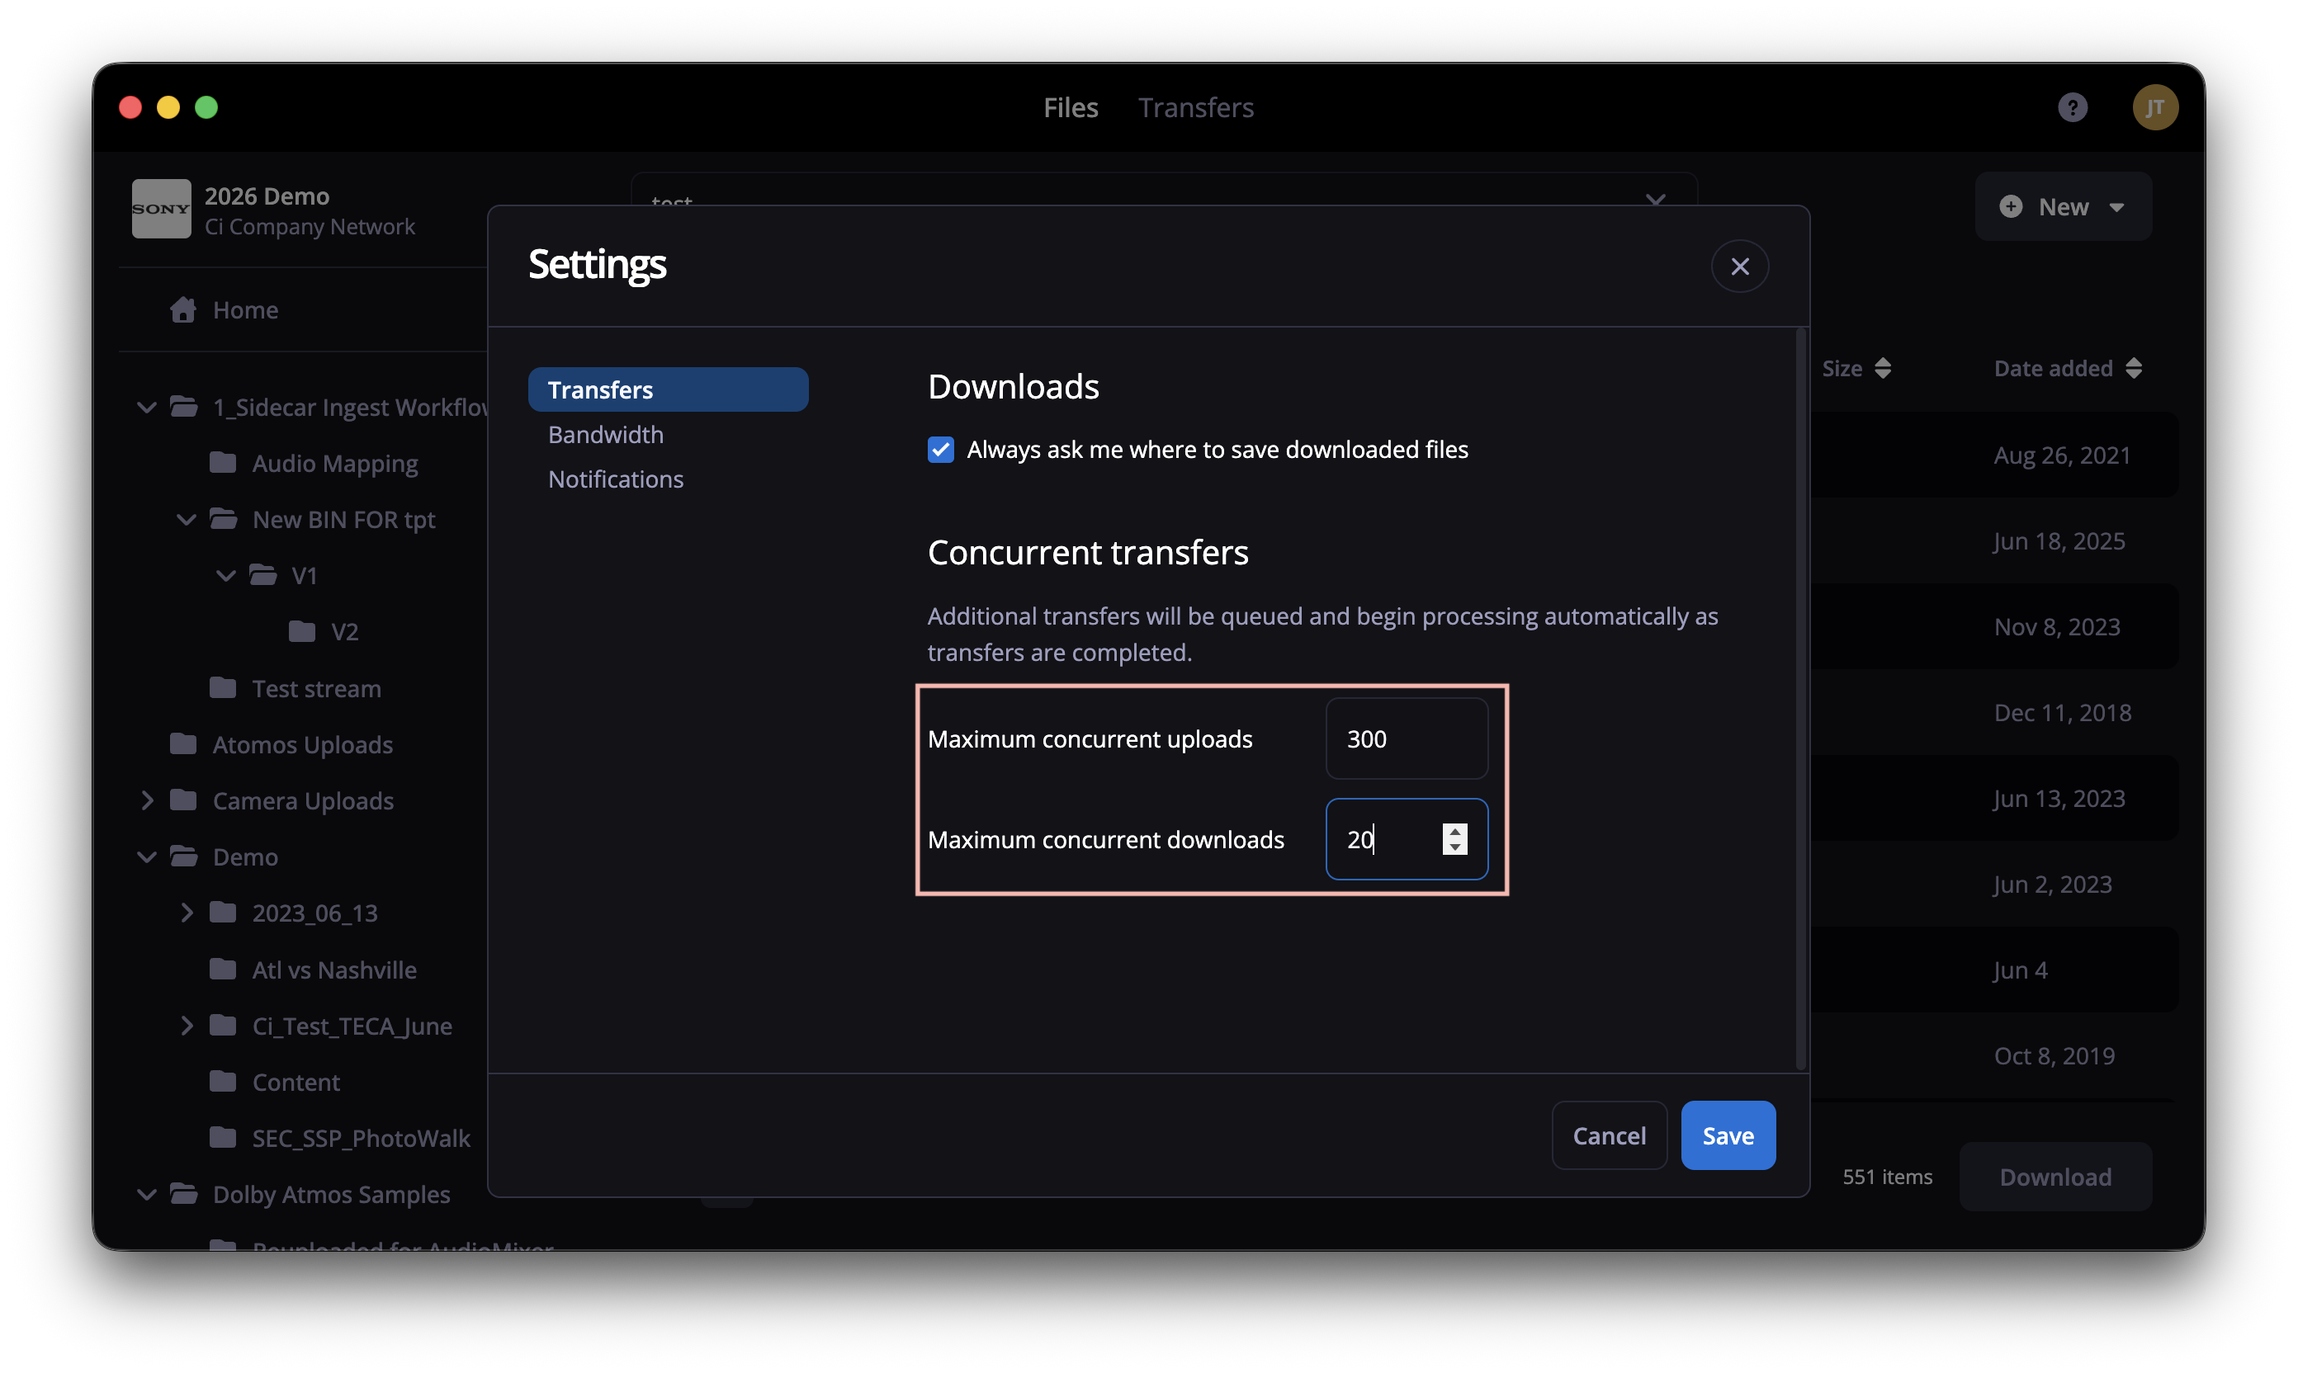The width and height of the screenshot is (2298, 1373).
Task: Click the 2023_06_13 folder icon
Action: point(223,913)
